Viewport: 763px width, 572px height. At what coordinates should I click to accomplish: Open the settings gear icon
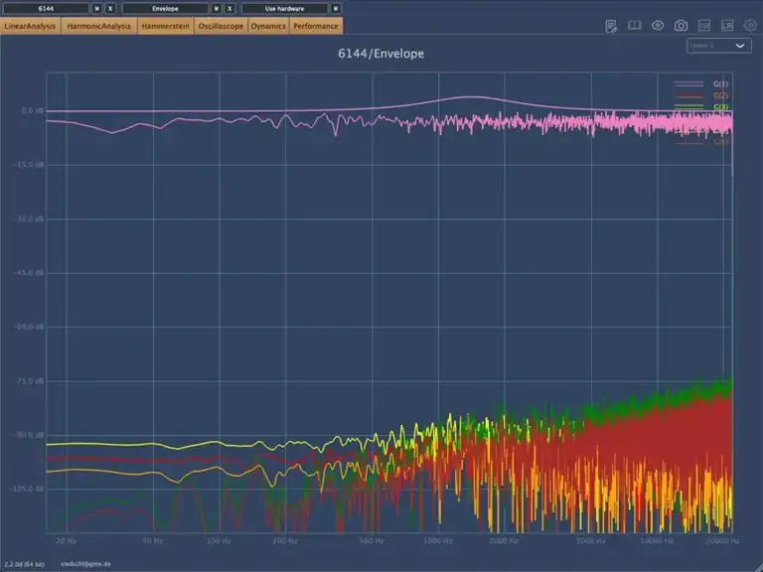click(x=750, y=26)
